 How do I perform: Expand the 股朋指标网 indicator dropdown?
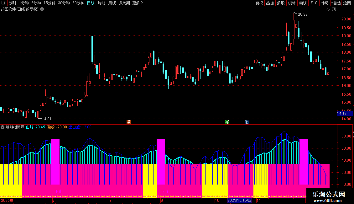[x=3, y=127]
